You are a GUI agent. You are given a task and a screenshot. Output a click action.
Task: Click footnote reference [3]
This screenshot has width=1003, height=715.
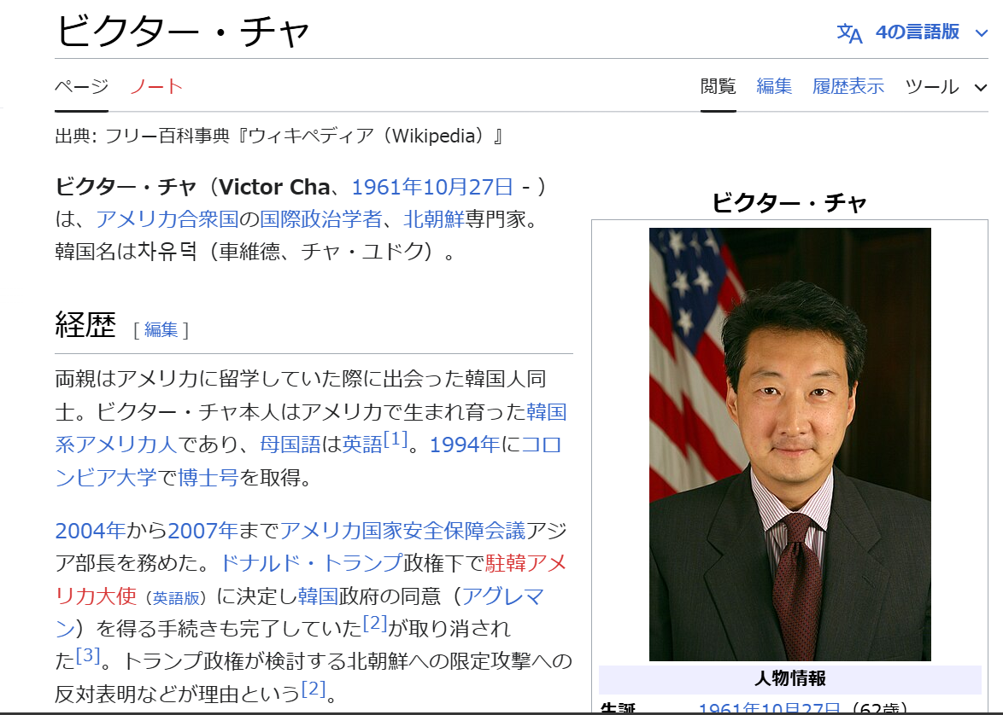[x=88, y=655]
